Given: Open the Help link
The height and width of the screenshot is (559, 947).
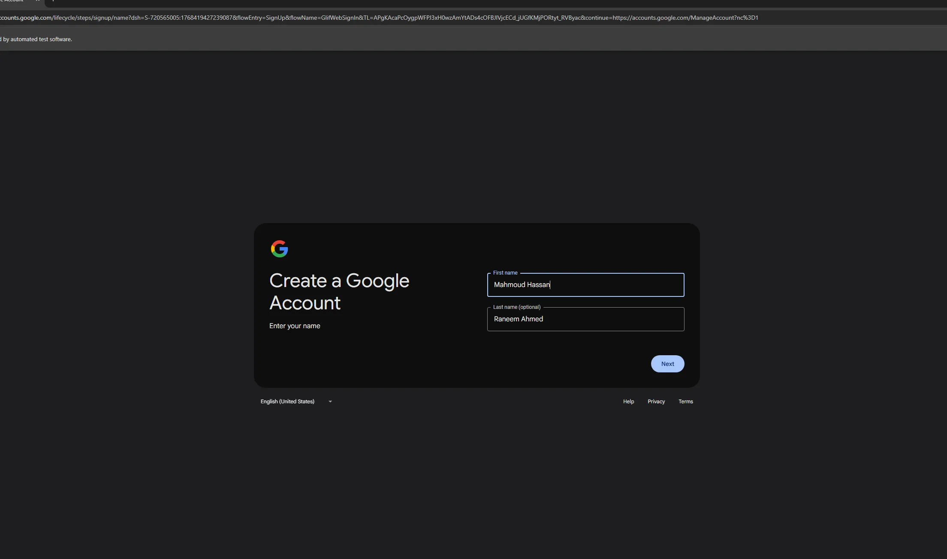Looking at the screenshot, I should [x=628, y=402].
